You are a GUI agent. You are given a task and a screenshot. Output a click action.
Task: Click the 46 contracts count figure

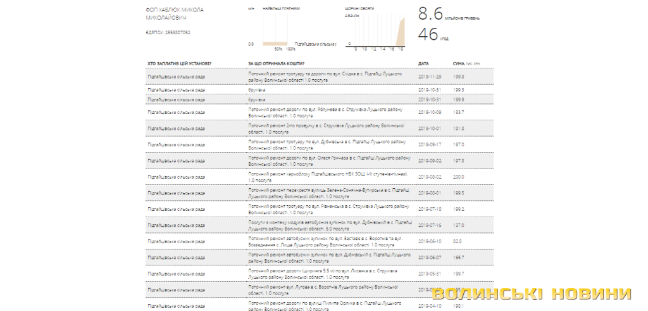pos(428,34)
